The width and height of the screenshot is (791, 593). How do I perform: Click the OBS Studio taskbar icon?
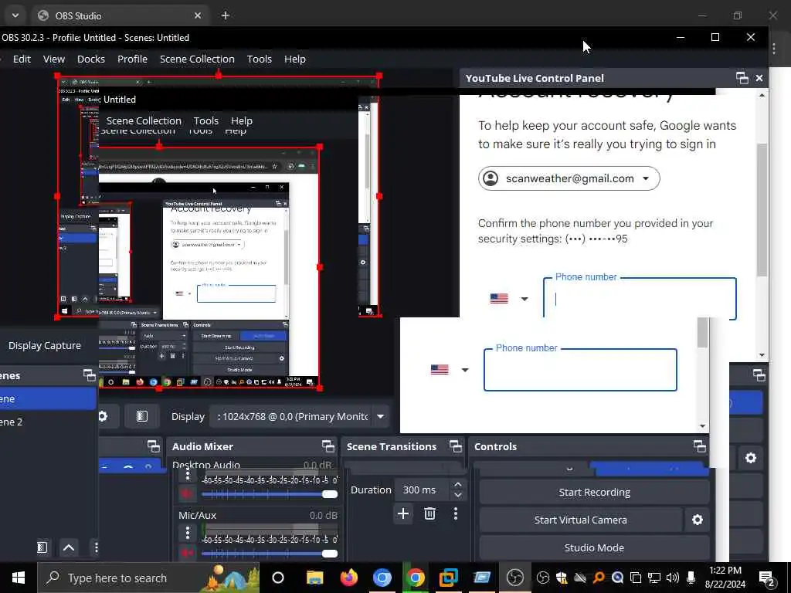(x=515, y=578)
